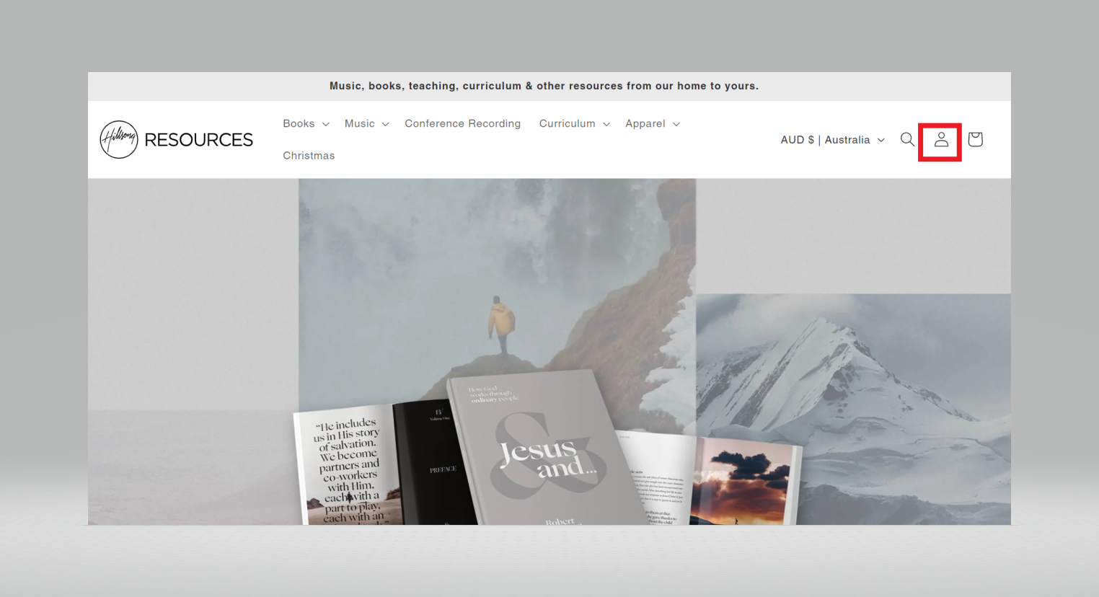
Task: Select the Christmas menu item
Action: coord(309,156)
